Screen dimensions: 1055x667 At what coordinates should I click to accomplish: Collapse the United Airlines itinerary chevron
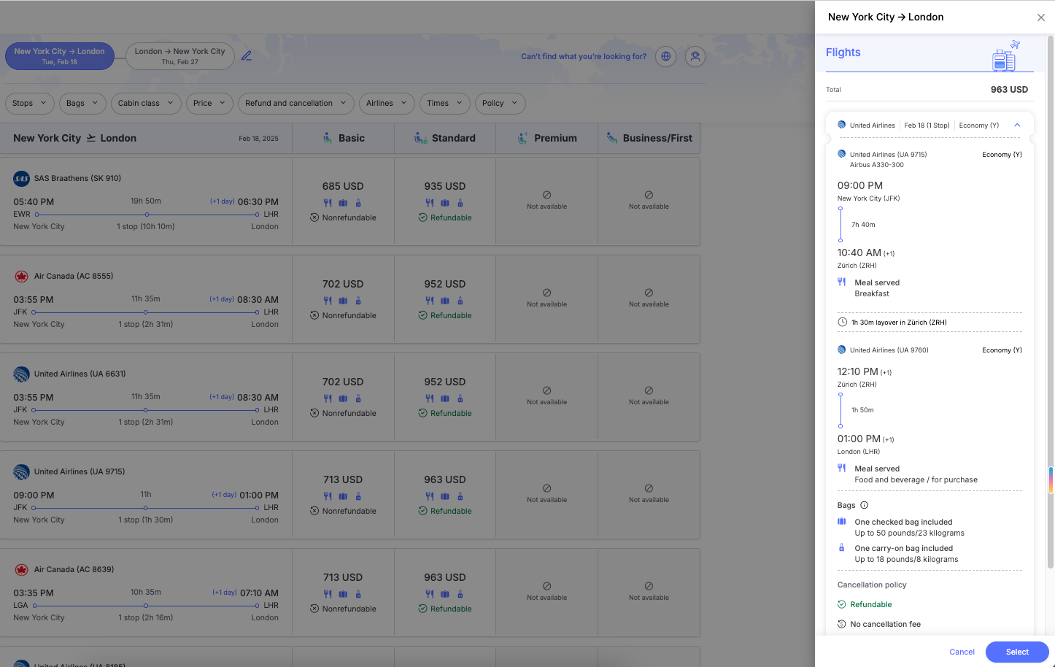pyautogui.click(x=1017, y=125)
